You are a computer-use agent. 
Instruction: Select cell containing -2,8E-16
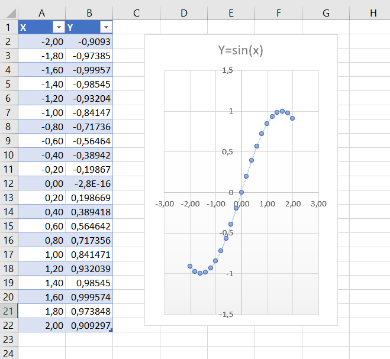(x=89, y=183)
